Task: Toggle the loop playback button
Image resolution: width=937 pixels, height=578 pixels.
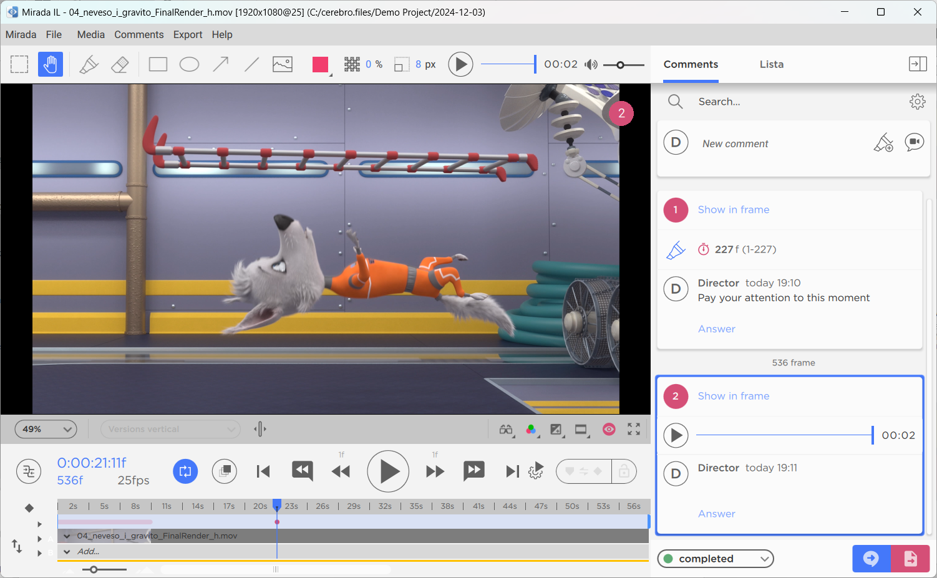Action: [185, 471]
